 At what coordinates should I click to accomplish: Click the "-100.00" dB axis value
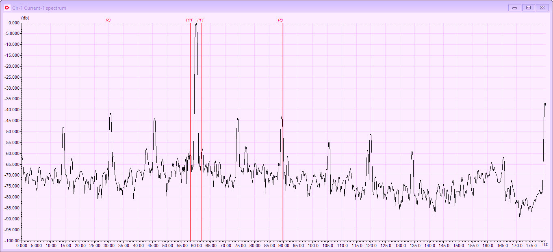point(13,241)
